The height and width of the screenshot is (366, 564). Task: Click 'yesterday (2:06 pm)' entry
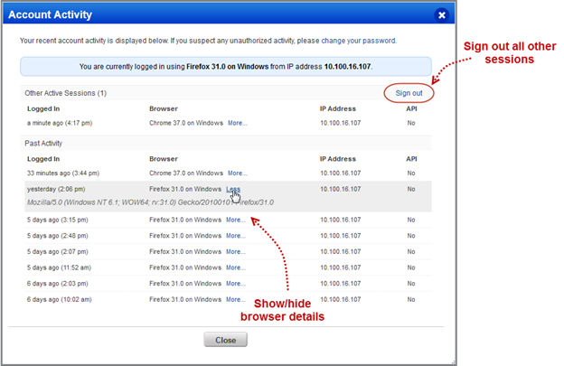pyautogui.click(x=56, y=189)
